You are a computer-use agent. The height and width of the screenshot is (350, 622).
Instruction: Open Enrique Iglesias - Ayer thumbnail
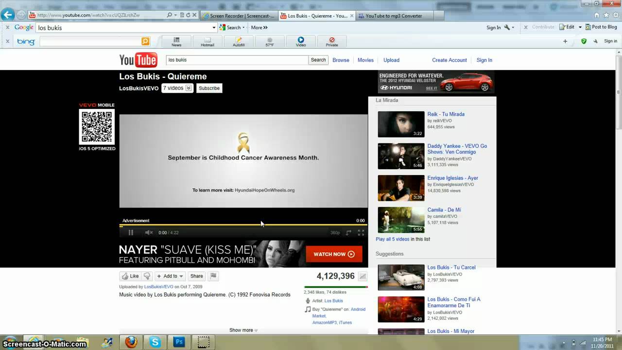click(401, 188)
